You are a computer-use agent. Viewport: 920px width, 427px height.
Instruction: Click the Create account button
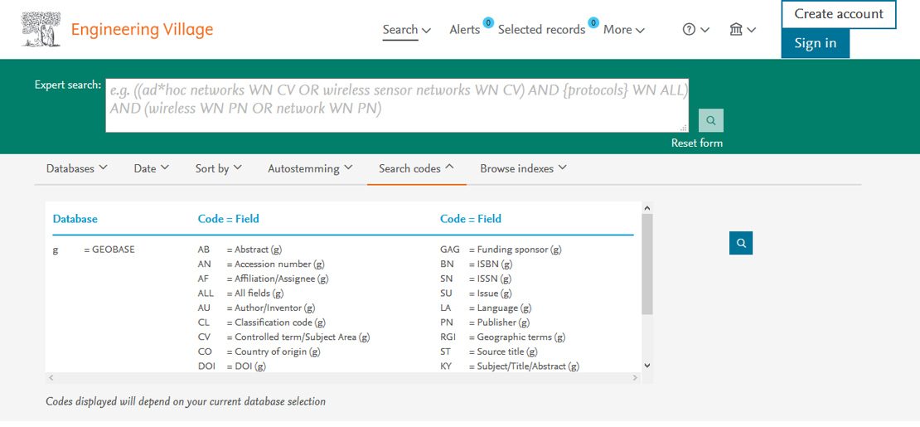[x=839, y=14]
